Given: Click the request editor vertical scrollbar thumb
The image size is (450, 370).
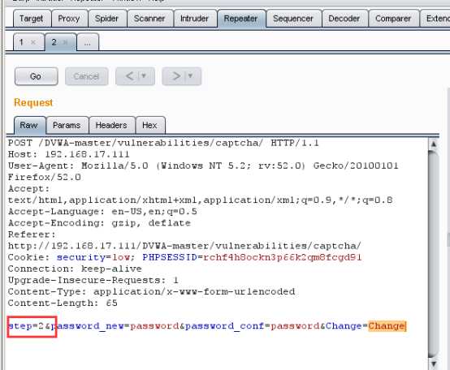Looking at the screenshot, I should click(x=434, y=254).
